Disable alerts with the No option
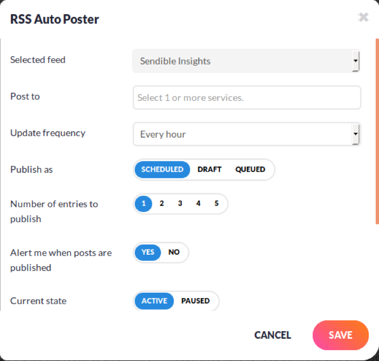 click(x=174, y=252)
